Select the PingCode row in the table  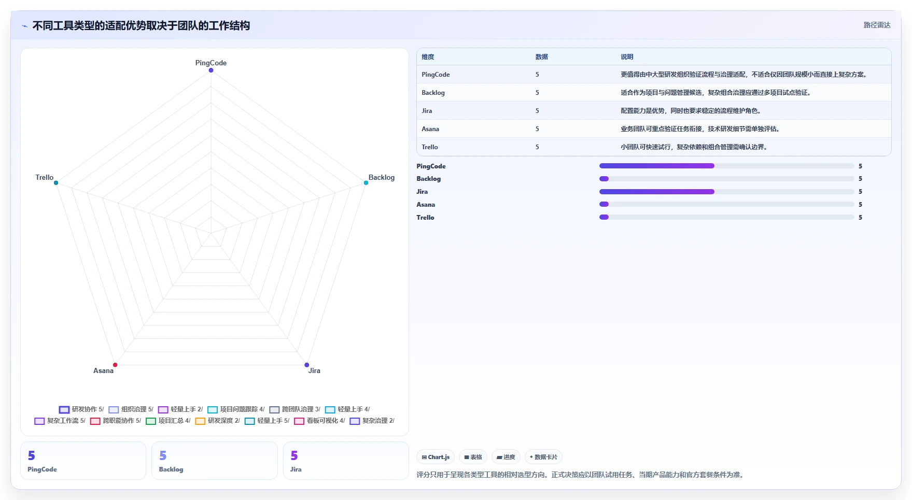click(x=654, y=75)
